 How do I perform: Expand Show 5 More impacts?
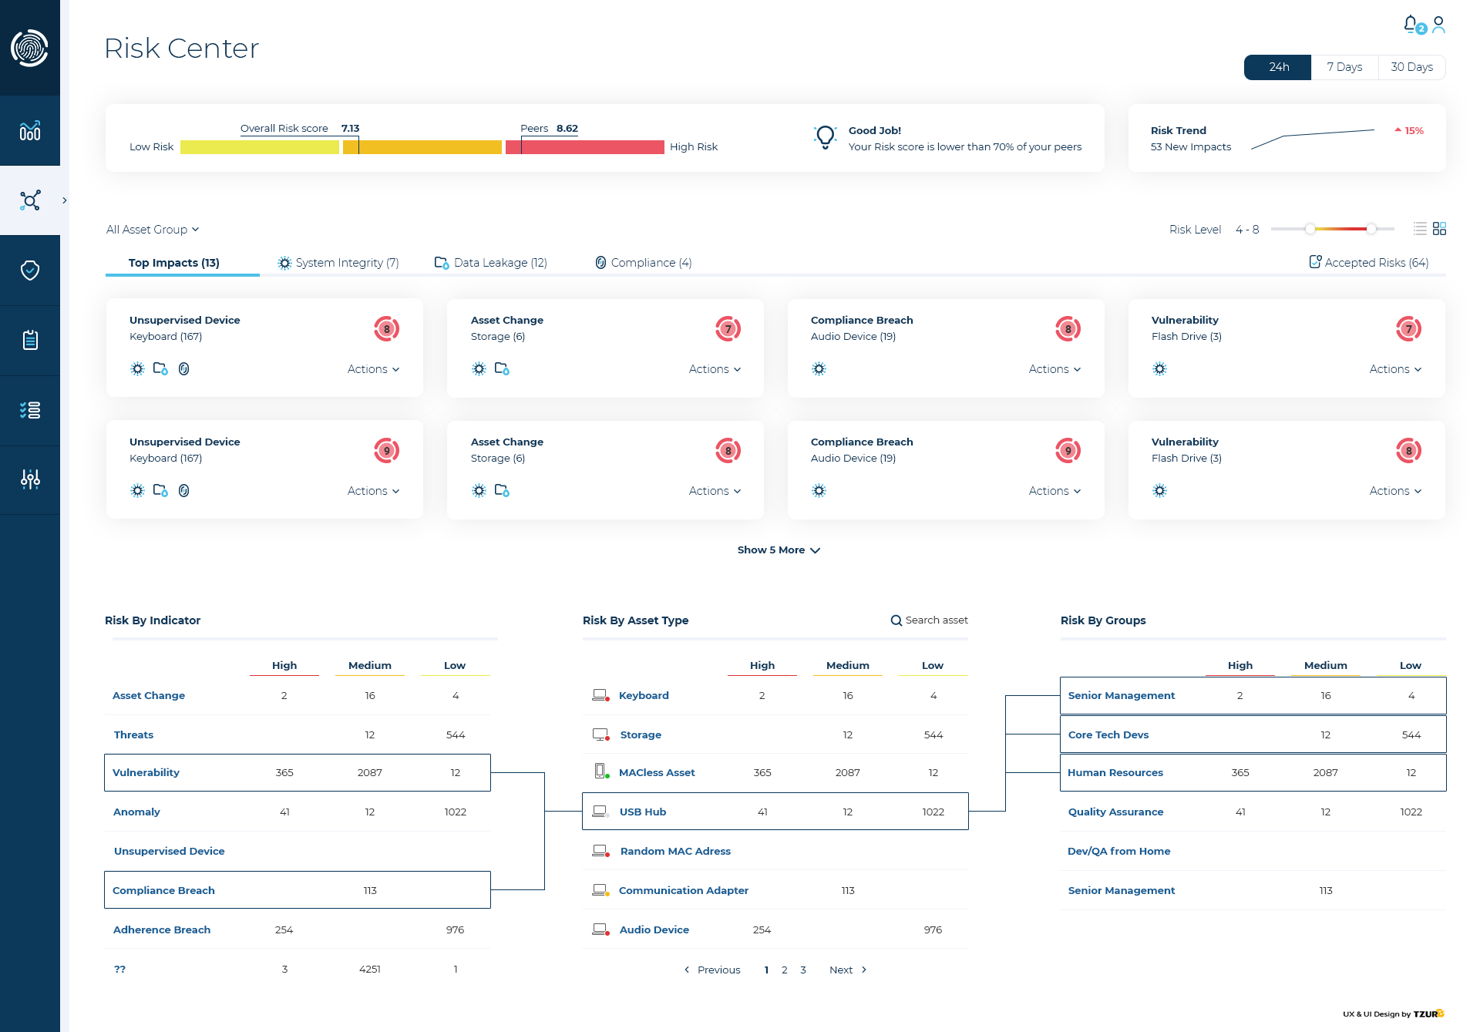(x=779, y=550)
